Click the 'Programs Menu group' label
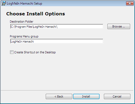 pos(24,36)
